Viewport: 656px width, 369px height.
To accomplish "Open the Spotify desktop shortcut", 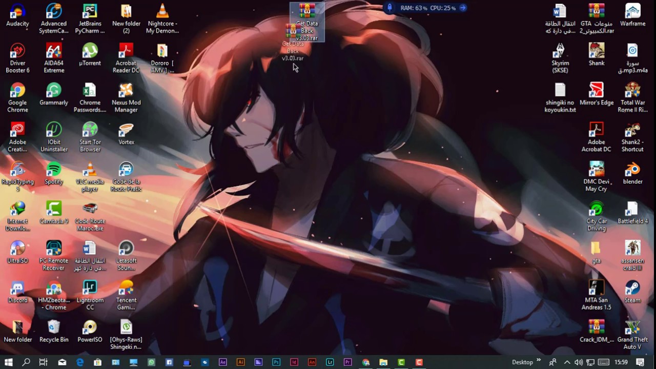I will point(54,173).
